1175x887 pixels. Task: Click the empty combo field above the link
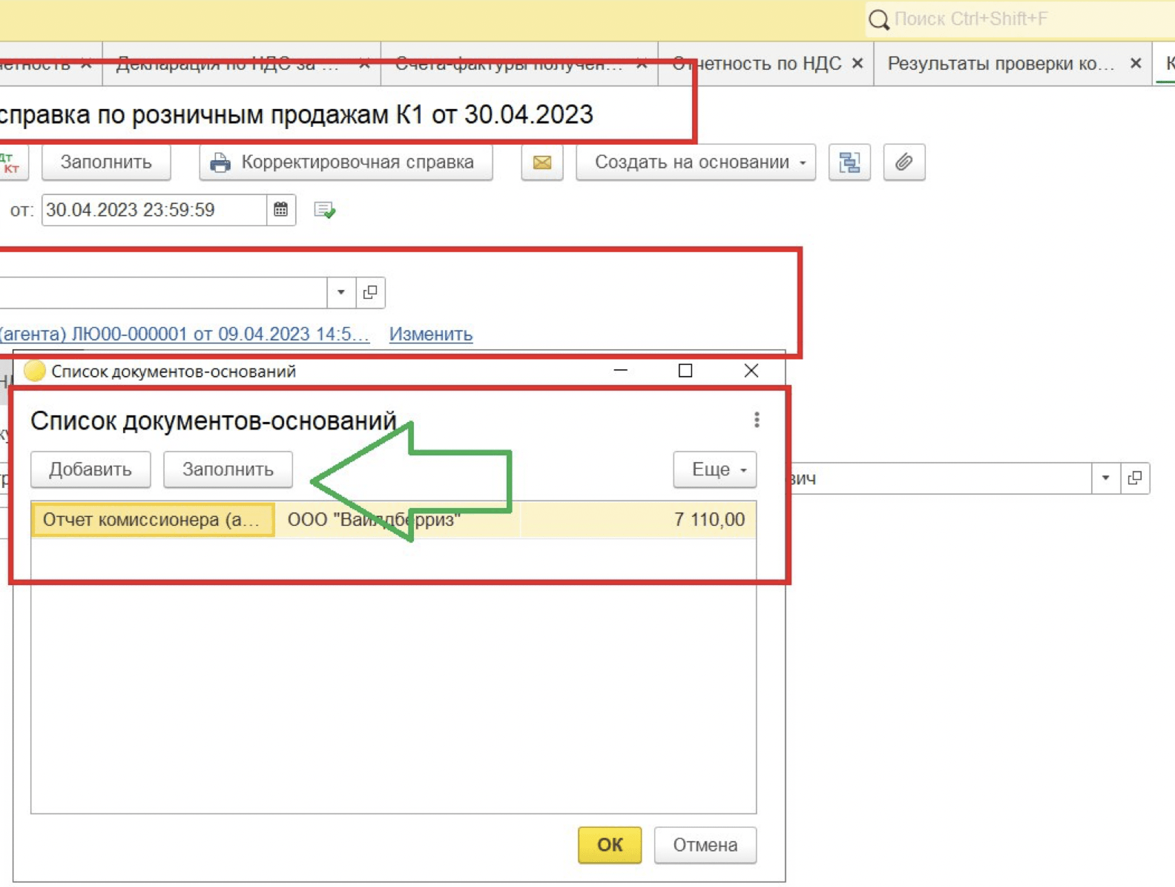163,292
